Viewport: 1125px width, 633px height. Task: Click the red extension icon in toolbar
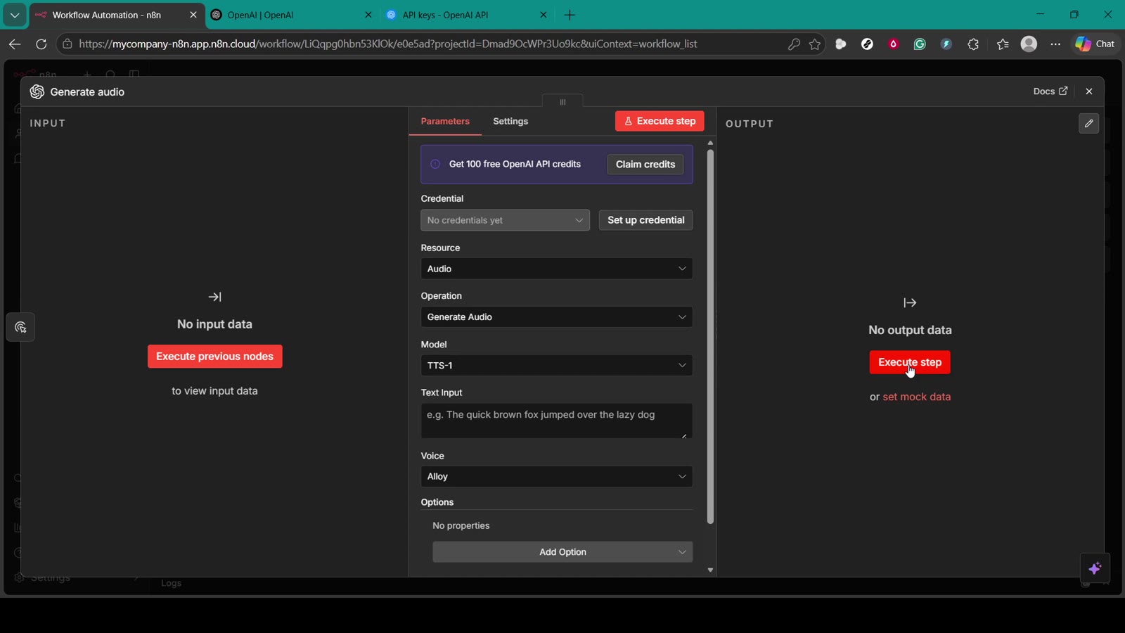pyautogui.click(x=894, y=44)
